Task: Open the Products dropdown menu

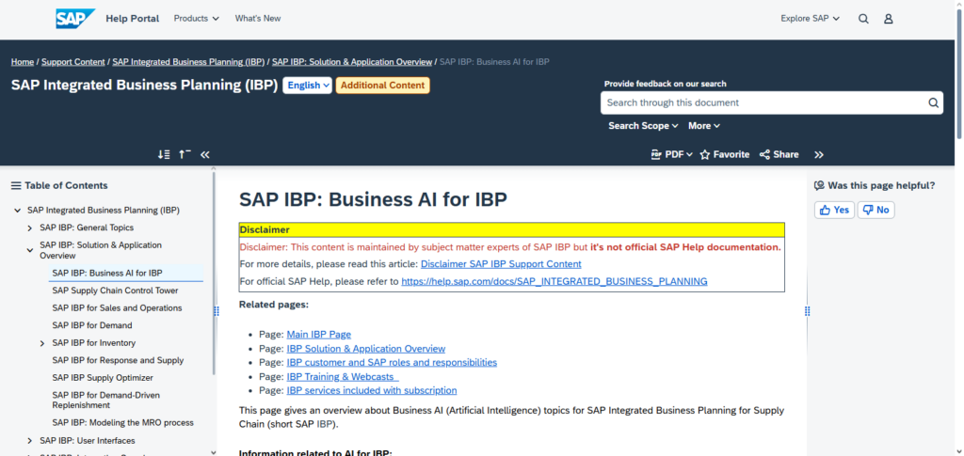Action: pos(196,19)
